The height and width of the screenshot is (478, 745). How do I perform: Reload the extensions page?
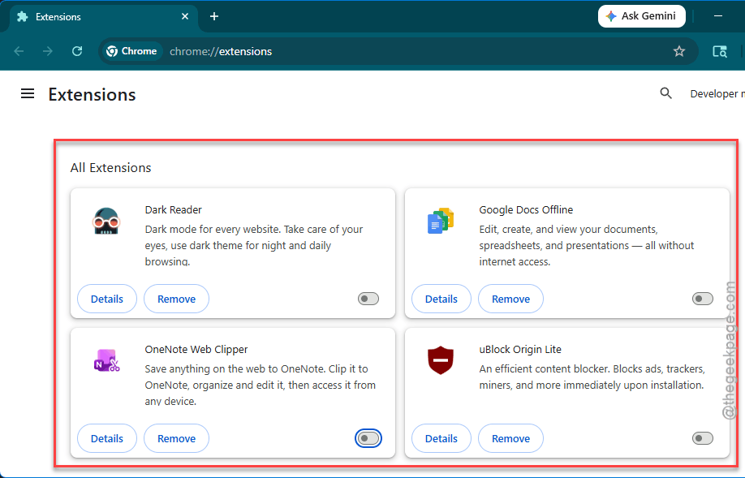click(77, 51)
